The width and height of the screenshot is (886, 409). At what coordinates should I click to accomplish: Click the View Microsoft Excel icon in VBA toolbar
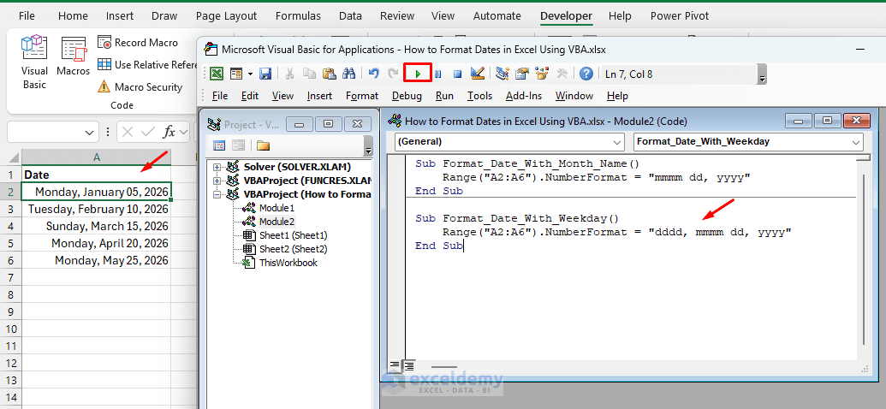tap(217, 74)
